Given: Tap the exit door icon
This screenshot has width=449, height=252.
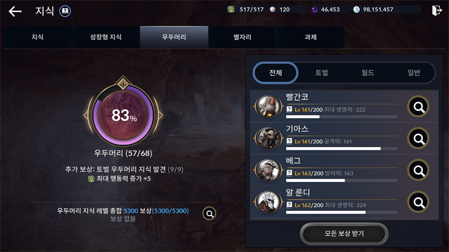Looking at the screenshot, I should pyautogui.click(x=437, y=11).
